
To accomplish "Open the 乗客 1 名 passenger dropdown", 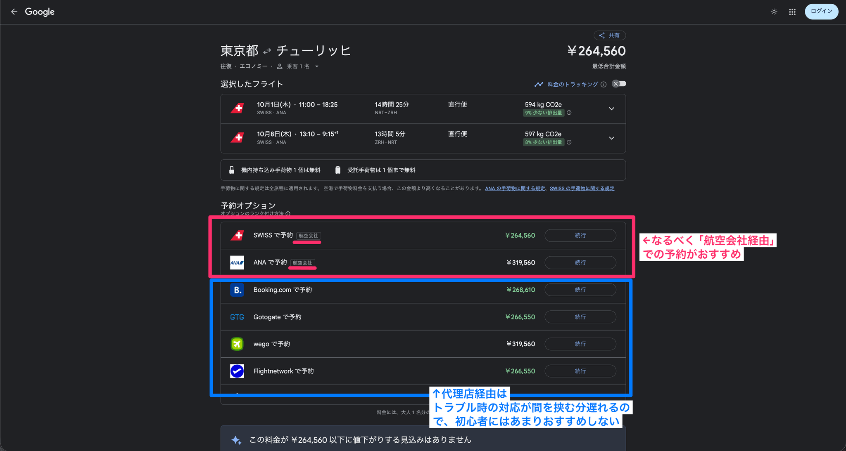I will [297, 66].
